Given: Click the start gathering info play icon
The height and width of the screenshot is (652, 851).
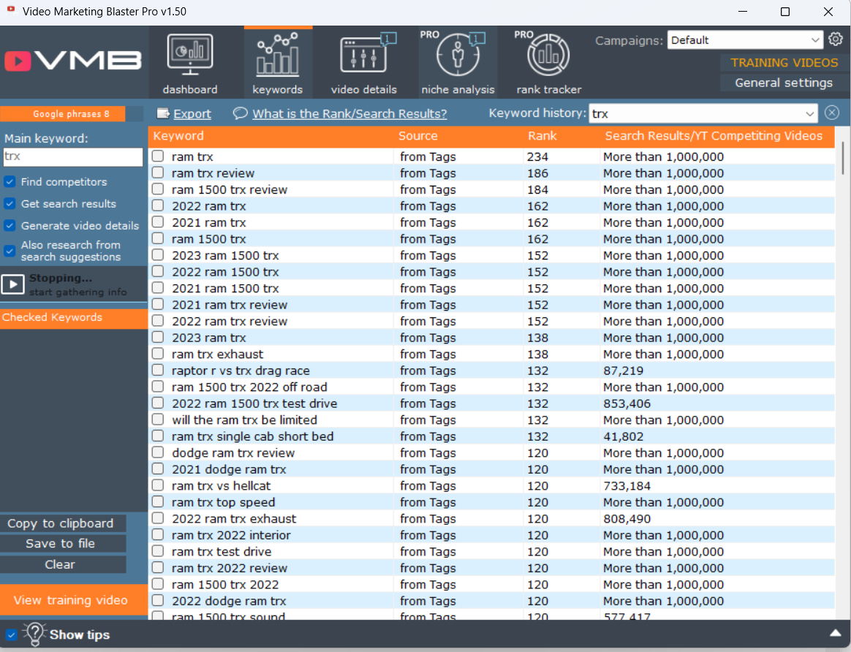Looking at the screenshot, I should [x=13, y=284].
